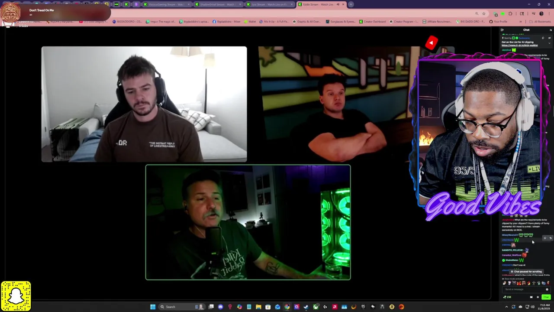This screenshot has height=312, width=554.
Task: Close the Eddie Stream tab
Action: point(343,4)
